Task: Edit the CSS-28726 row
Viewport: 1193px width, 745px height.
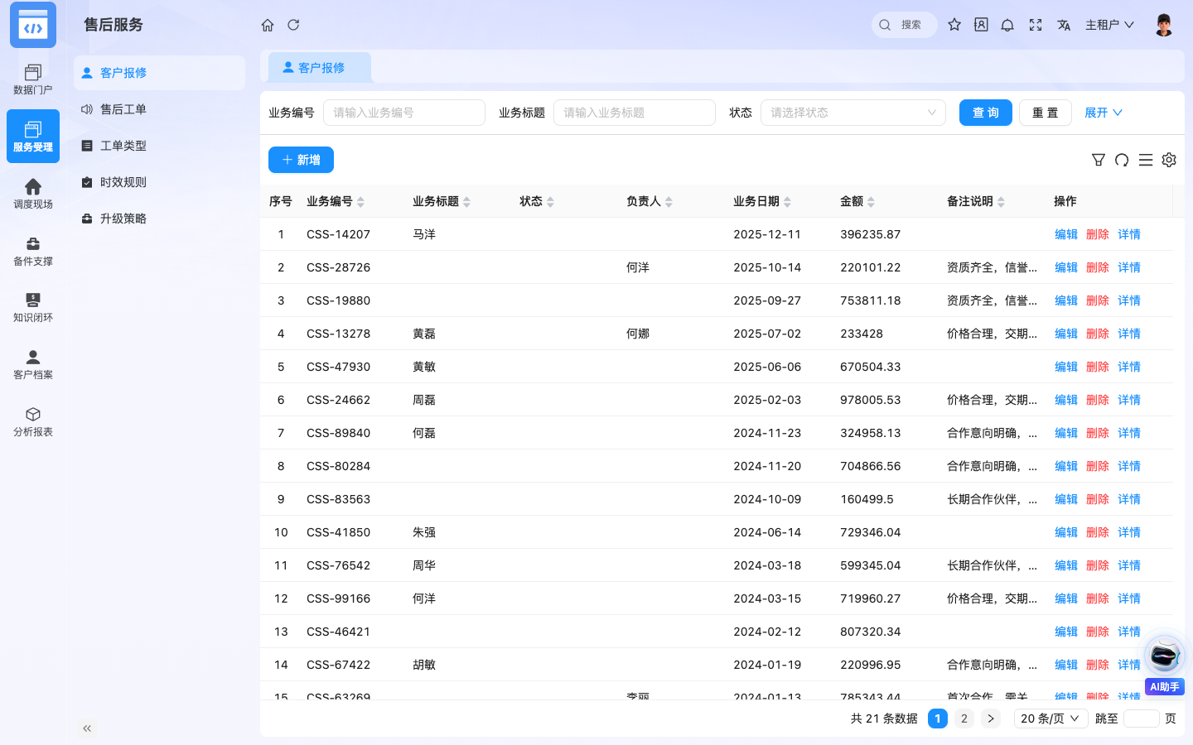Action: click(x=1066, y=267)
